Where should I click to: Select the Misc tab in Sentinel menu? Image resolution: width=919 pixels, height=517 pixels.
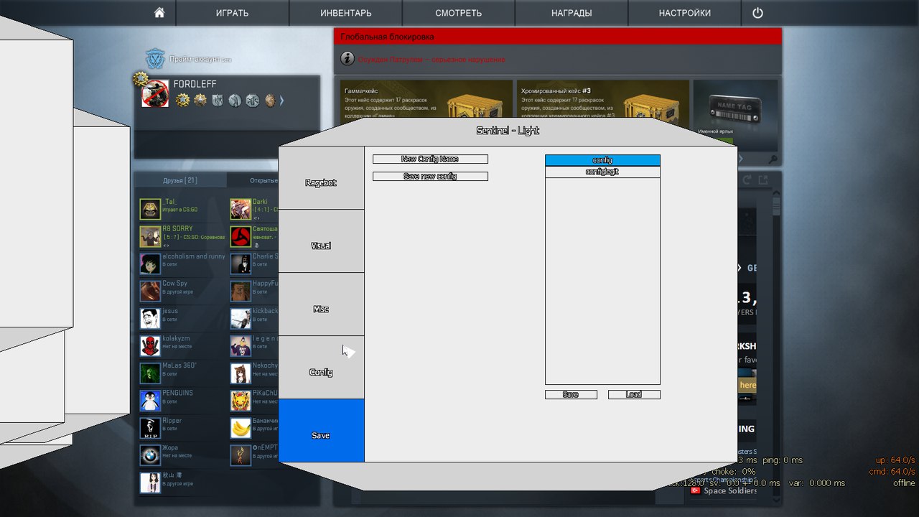click(321, 304)
